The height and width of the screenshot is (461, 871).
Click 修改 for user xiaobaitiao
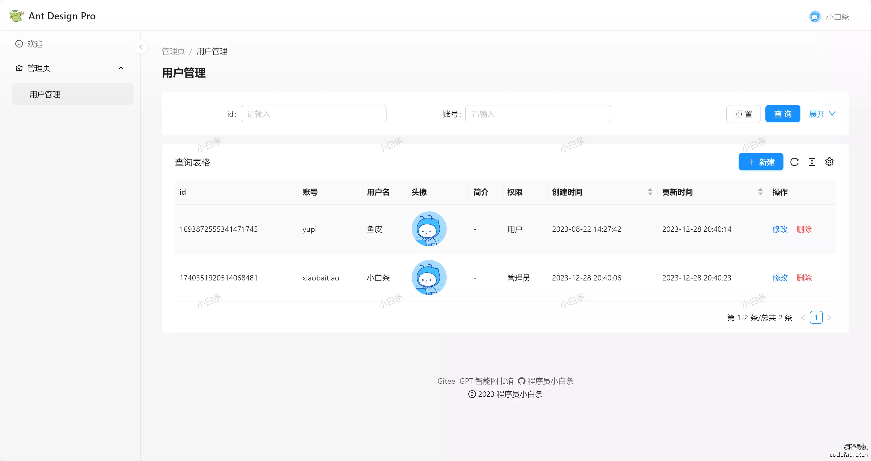780,278
